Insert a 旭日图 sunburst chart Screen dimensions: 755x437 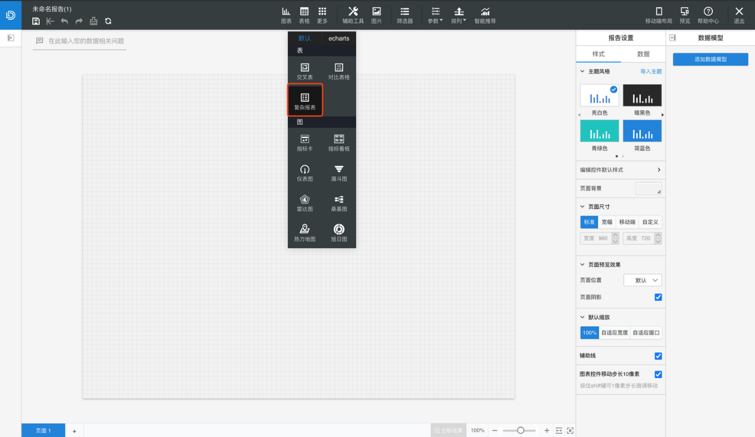pyautogui.click(x=339, y=232)
